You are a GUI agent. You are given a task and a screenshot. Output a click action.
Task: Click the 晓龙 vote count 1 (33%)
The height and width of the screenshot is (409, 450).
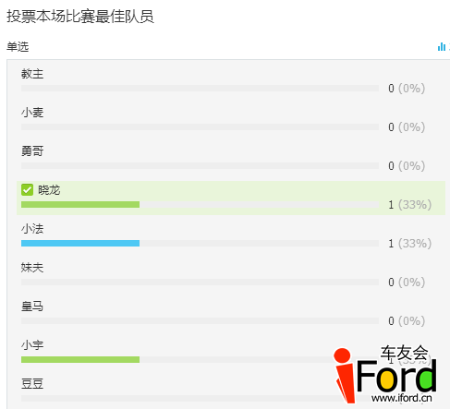pos(409,205)
